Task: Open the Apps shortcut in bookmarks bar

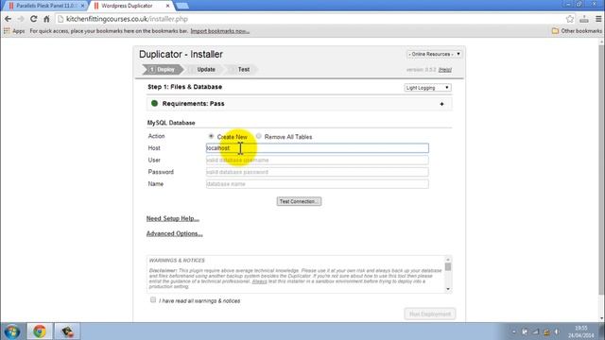Action: click(14, 31)
